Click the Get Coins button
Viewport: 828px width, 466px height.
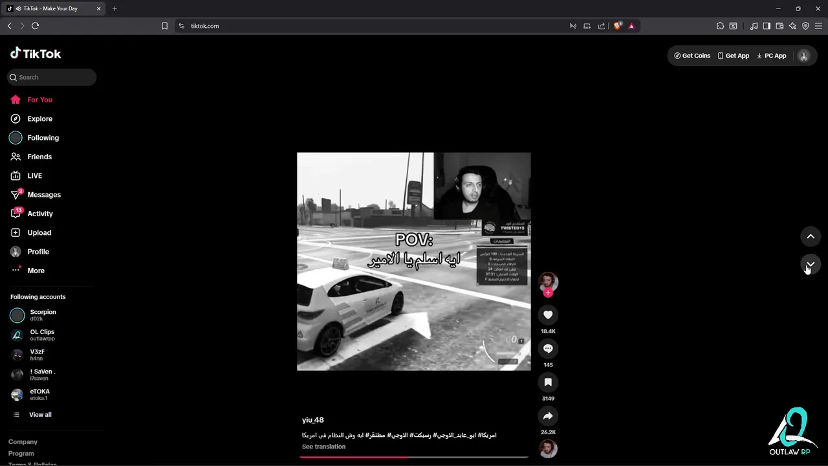tap(692, 56)
